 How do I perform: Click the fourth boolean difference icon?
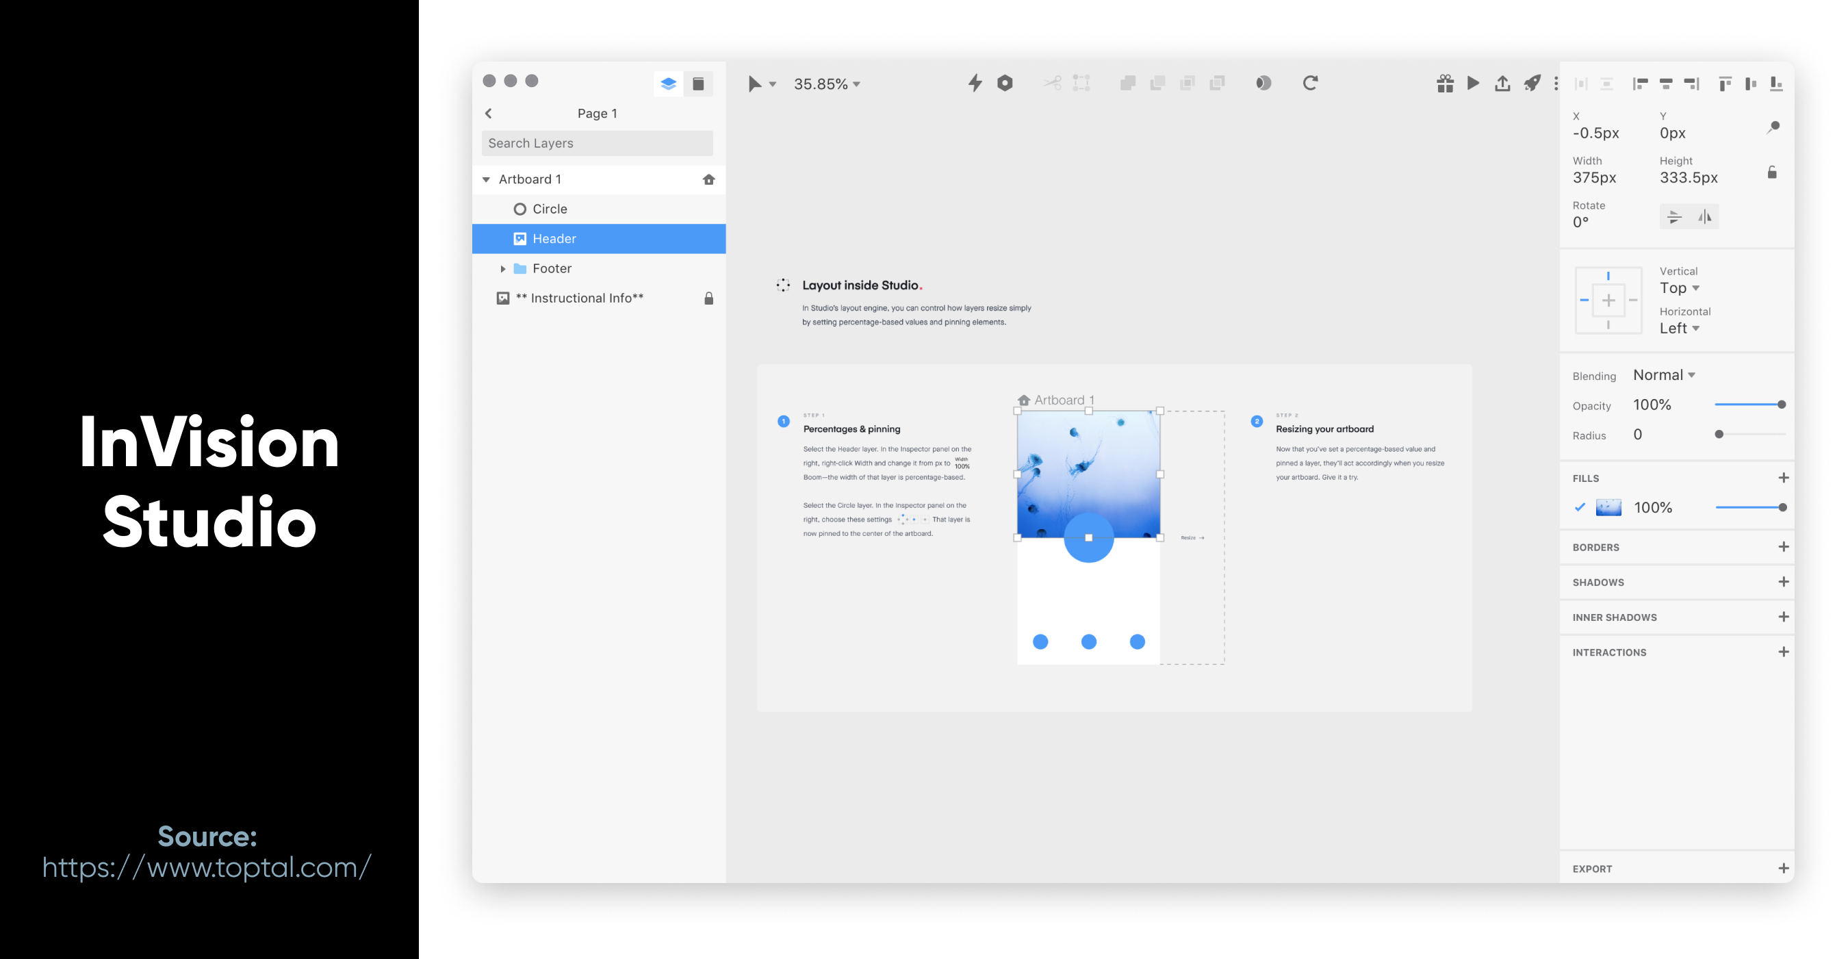(1217, 84)
